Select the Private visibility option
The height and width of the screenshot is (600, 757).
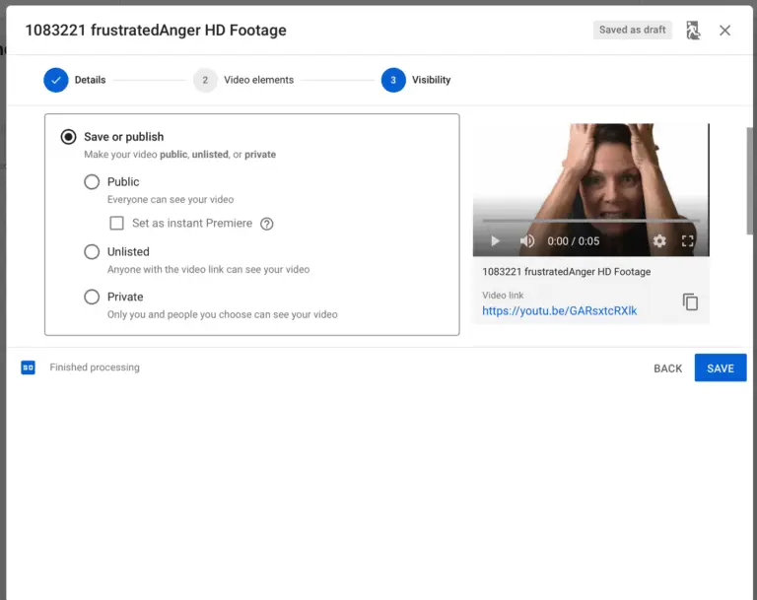92,297
